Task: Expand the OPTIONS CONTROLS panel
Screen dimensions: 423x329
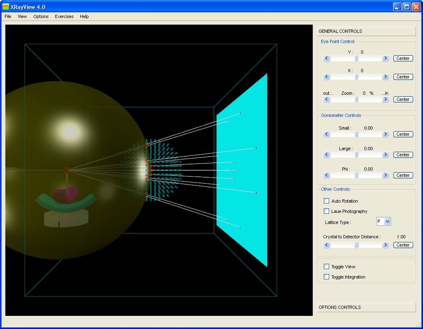Action: coord(366,307)
